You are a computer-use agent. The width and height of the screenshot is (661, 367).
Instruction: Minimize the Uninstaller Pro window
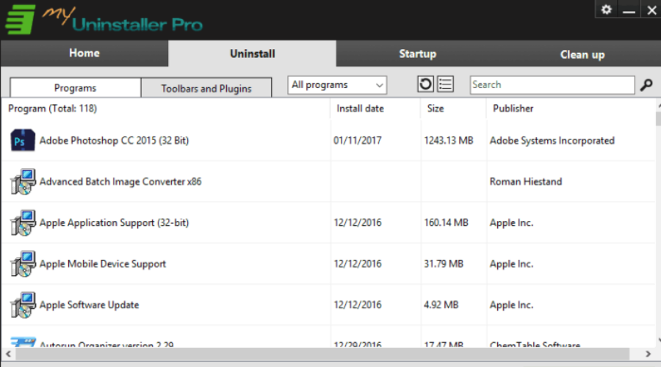(x=629, y=10)
